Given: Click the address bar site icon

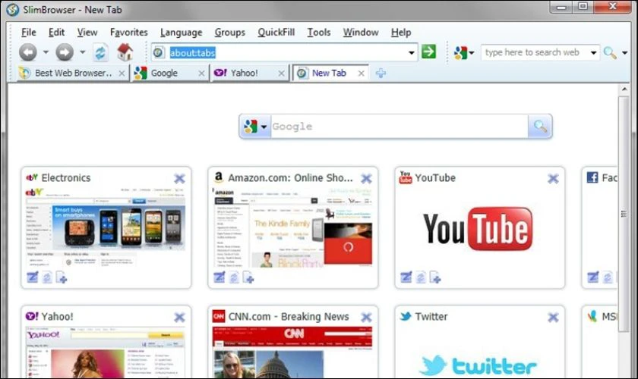Looking at the screenshot, I should (x=159, y=52).
